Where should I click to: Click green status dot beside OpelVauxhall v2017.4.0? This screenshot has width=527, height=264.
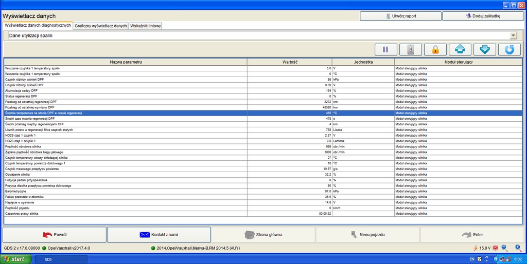point(44,248)
